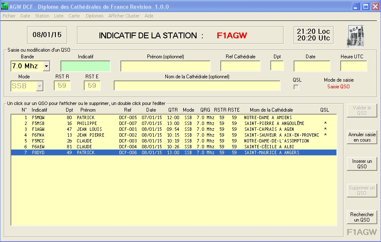Screen dimensions: 381x242
Task: Select QSO row 2 F5MSB
Action: click(174, 123)
